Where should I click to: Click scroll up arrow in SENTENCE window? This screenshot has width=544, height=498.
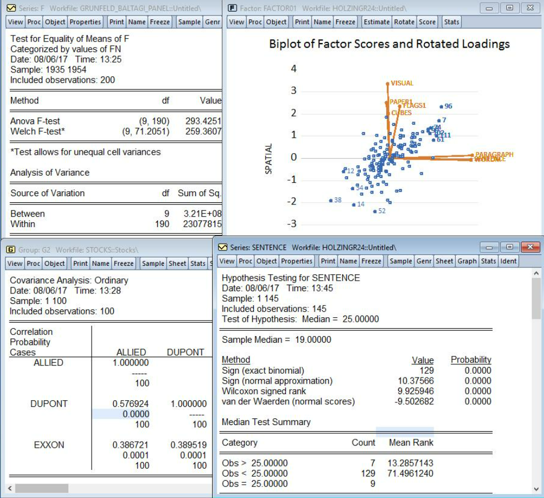pos(536,274)
